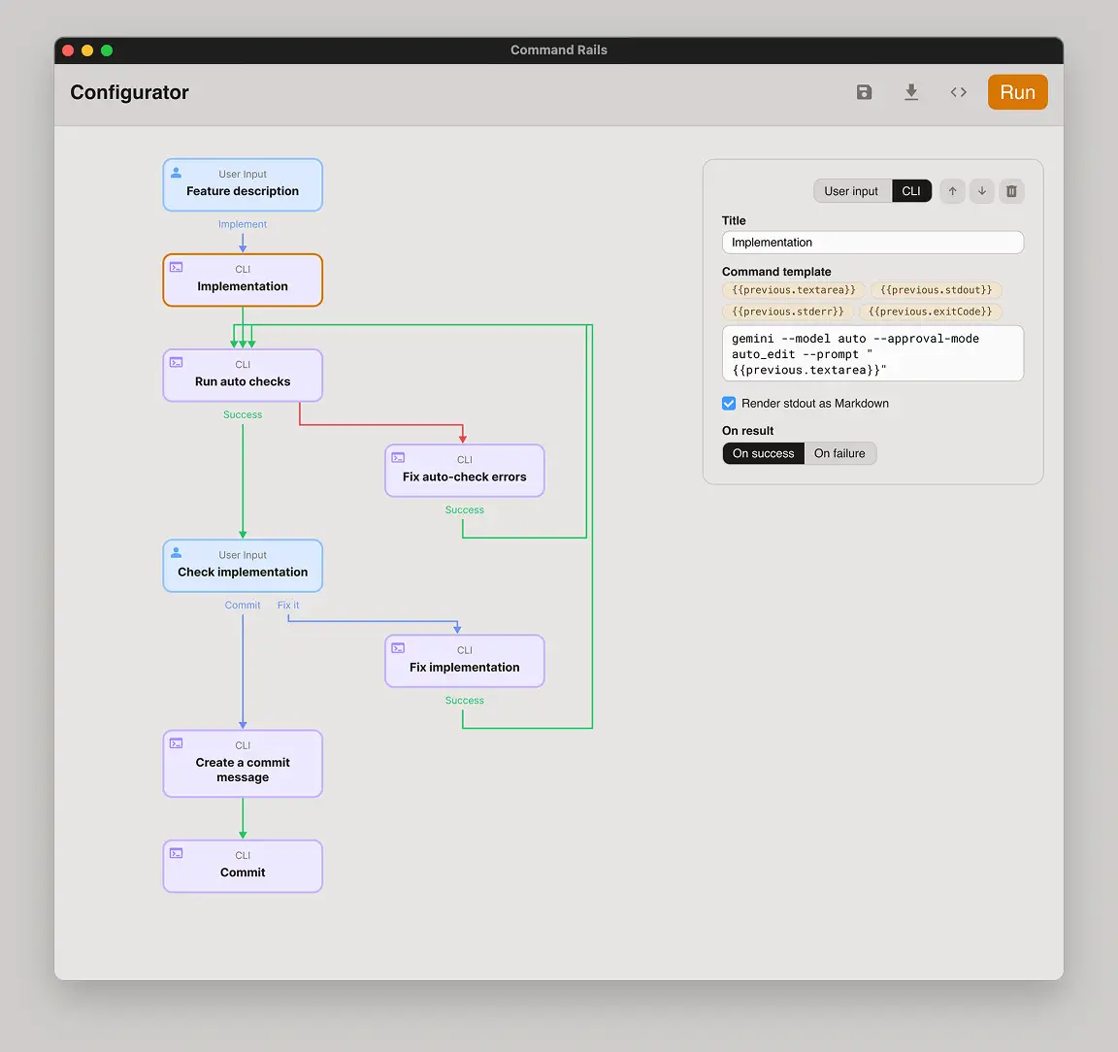Click Success label under Fix auto-check errors
This screenshot has height=1052, width=1118.
coord(464,510)
